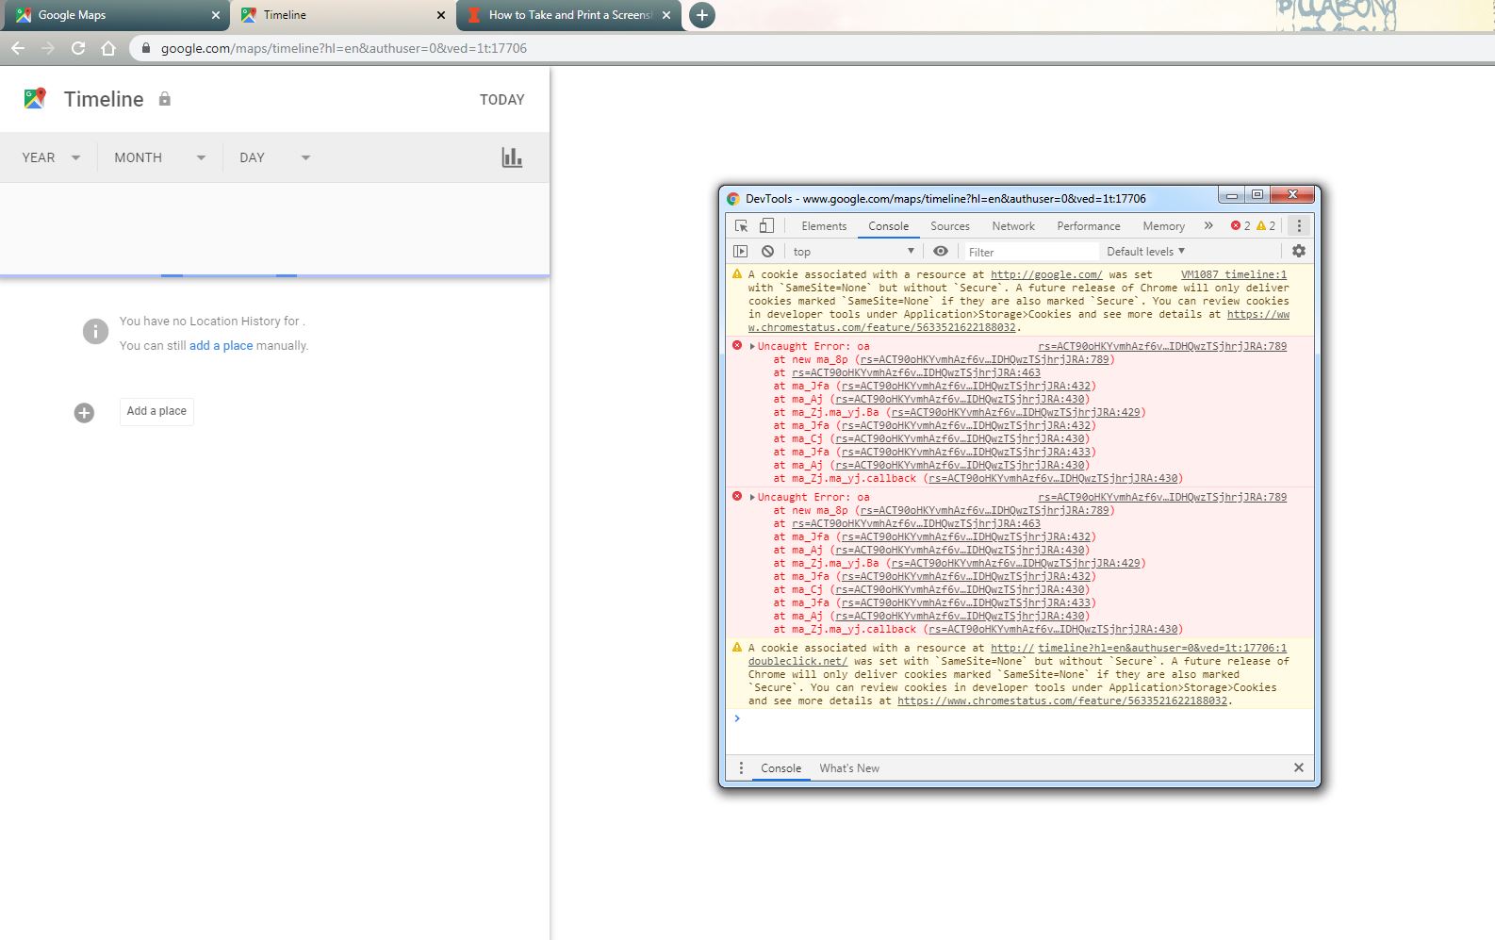
Task: Select the Console tab in the drawer
Action: tap(780, 768)
